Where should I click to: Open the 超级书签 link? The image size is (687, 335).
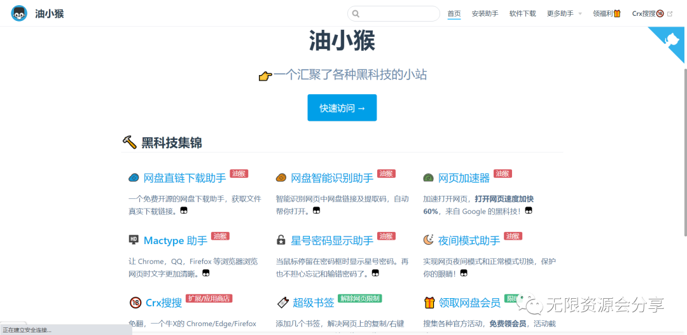tap(314, 303)
